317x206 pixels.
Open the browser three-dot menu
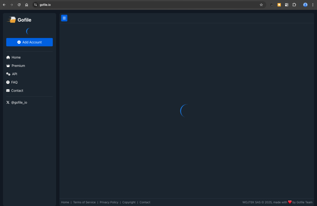313,5
